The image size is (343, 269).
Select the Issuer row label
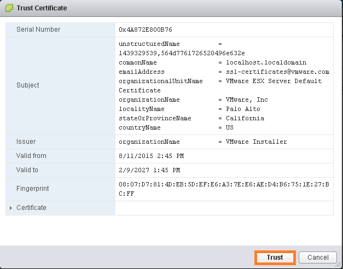pyautogui.click(x=26, y=142)
